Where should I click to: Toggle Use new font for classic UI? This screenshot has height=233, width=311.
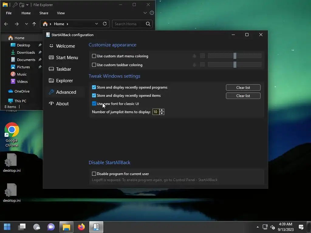click(x=94, y=104)
